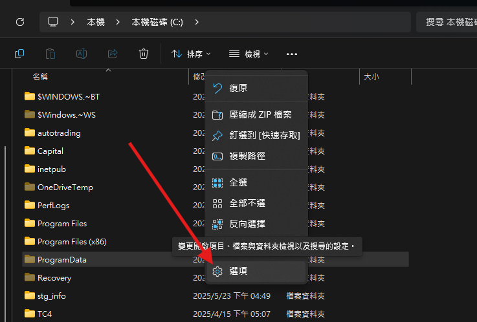Click the 名稱 column header
Image resolution: width=477 pixels, height=322 pixels.
(x=40, y=76)
